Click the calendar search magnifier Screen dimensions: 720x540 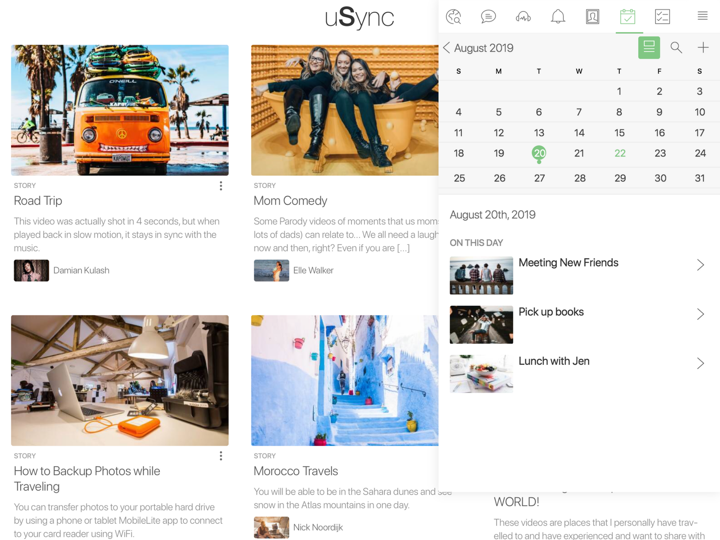pos(676,47)
